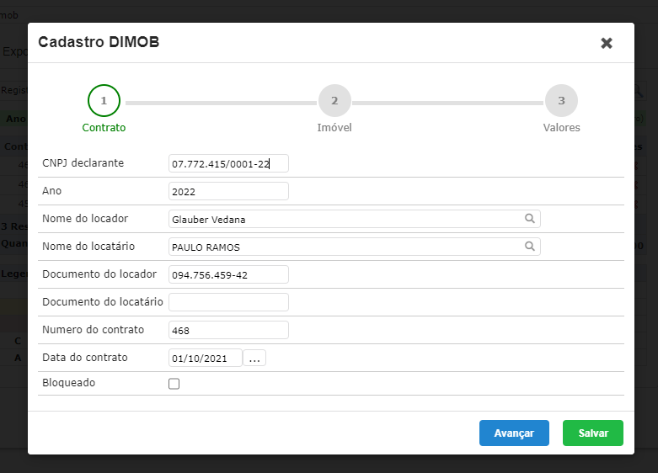Click the Bloqueado label
Screen dimensions: 658x473
coord(69,383)
